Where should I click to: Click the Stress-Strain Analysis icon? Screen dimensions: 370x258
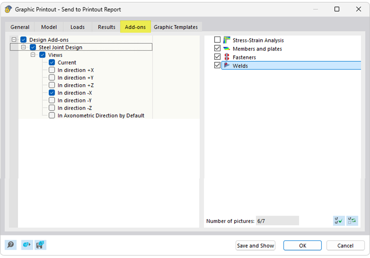pyautogui.click(x=226, y=40)
